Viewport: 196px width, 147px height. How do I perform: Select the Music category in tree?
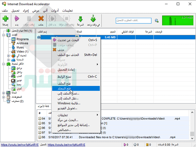point(20,47)
